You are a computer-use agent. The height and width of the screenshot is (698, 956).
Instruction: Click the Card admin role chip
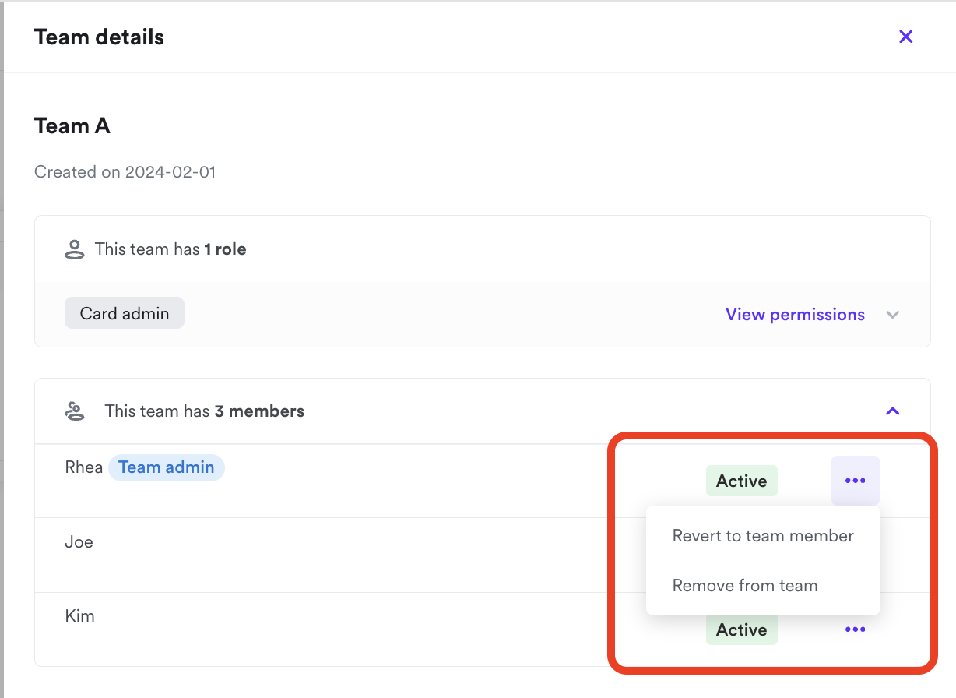(125, 313)
